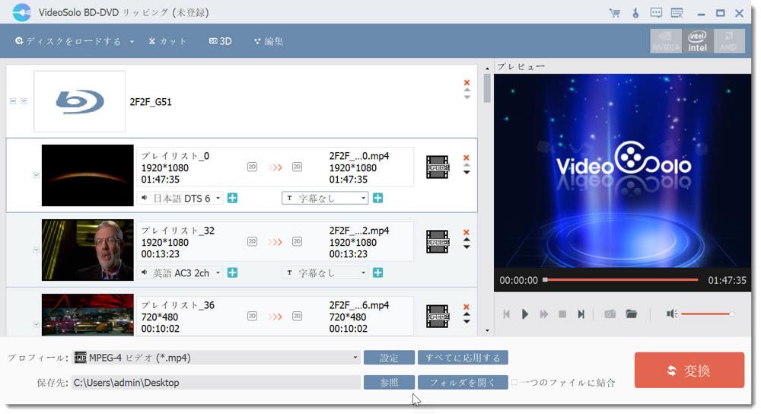Jump to the next chapter
The image size is (761, 414).
[x=581, y=314]
